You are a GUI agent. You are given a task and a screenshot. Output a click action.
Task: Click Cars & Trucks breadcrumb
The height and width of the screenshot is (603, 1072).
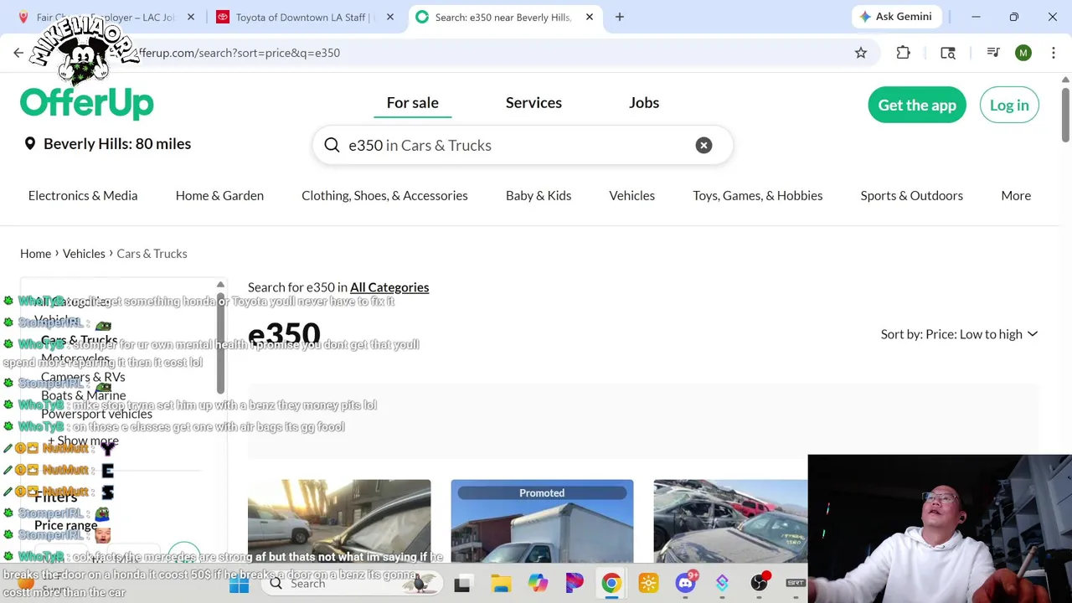coord(152,253)
